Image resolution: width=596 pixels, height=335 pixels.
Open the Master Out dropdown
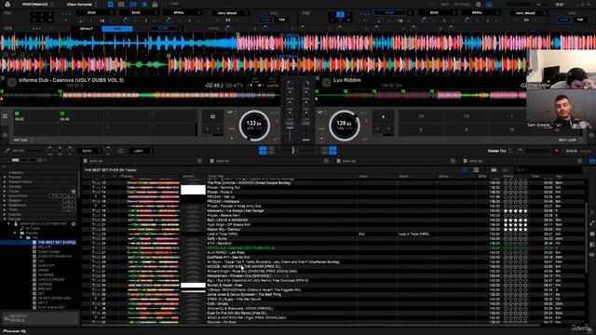(x=499, y=151)
